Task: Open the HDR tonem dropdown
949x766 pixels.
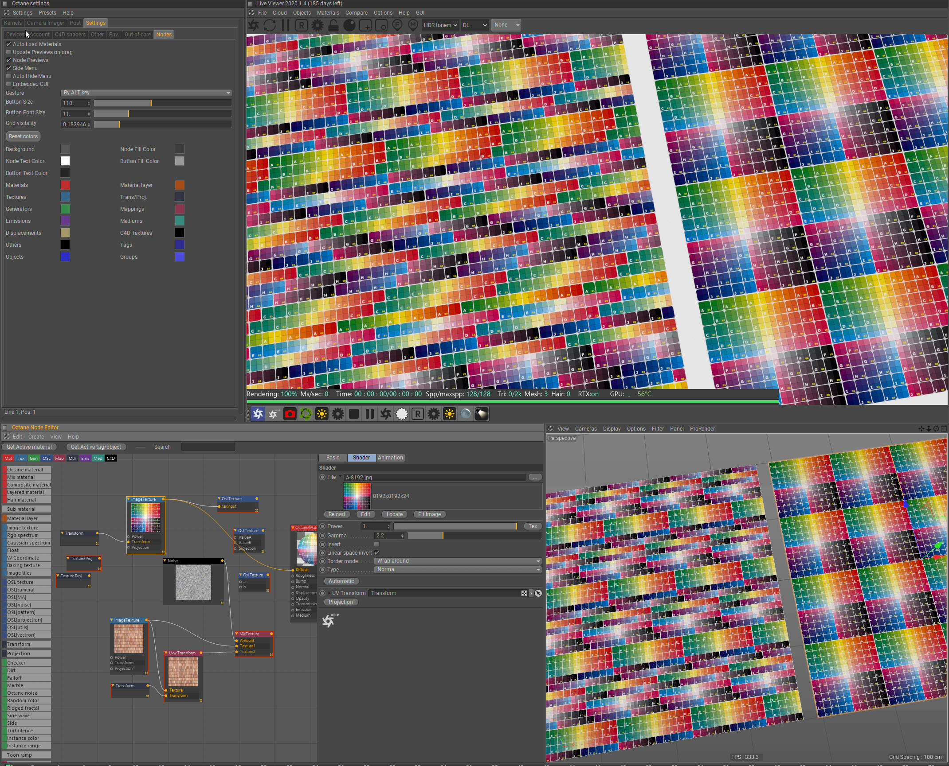Action: pos(440,25)
